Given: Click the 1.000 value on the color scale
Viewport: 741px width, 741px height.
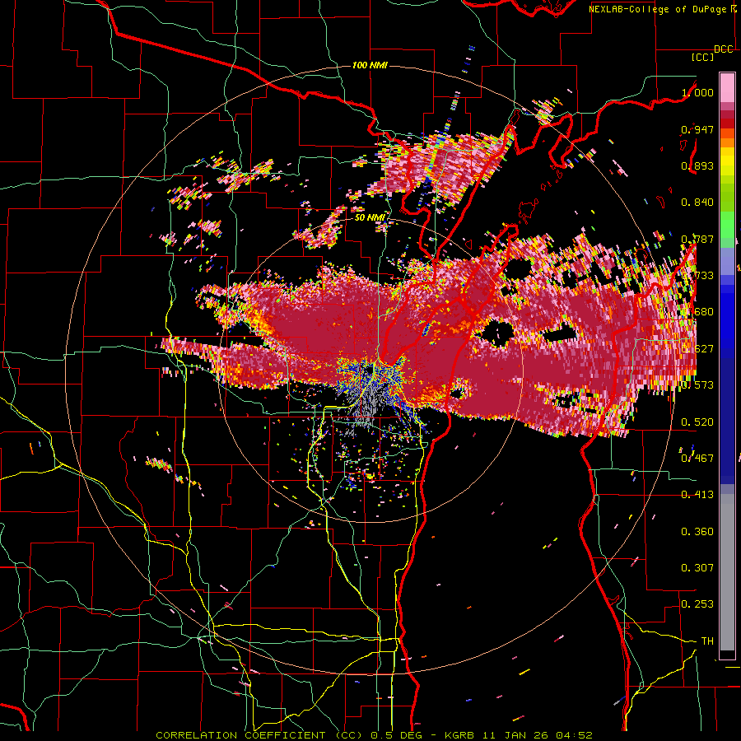Looking at the screenshot, I should pyautogui.click(x=697, y=92).
